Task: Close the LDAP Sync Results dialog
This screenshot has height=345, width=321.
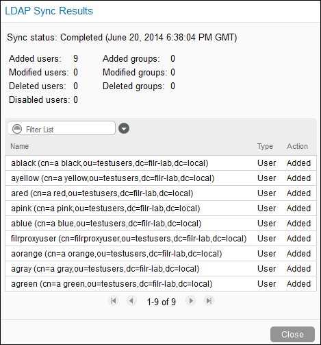Action: [292, 335]
